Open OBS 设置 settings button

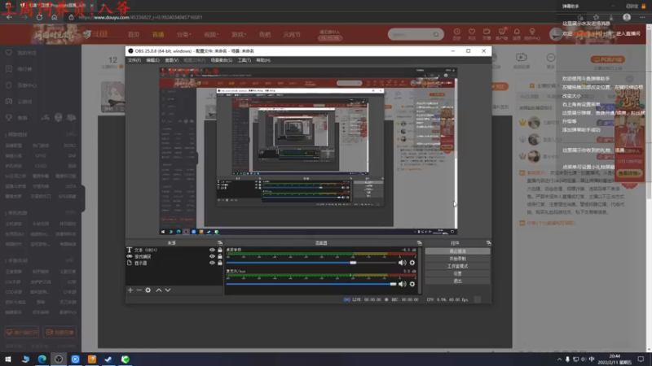click(x=457, y=273)
